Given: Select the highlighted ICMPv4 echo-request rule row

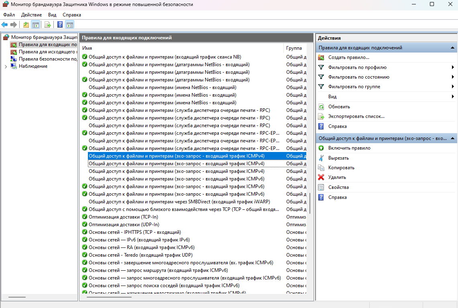Looking at the screenshot, I should 197,156.
